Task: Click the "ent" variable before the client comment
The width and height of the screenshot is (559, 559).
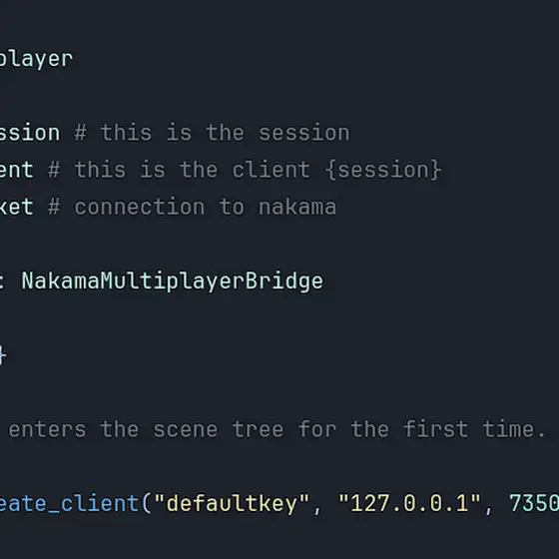Action: (x=17, y=170)
